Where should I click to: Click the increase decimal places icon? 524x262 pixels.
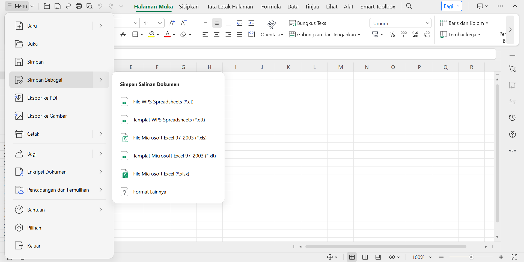click(x=415, y=34)
